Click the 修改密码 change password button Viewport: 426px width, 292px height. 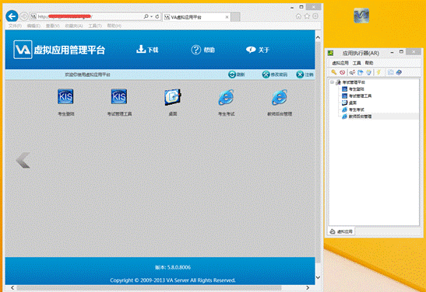click(x=275, y=75)
